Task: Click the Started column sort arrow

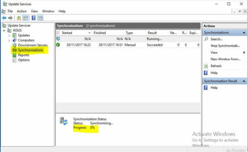Action: pos(89,33)
